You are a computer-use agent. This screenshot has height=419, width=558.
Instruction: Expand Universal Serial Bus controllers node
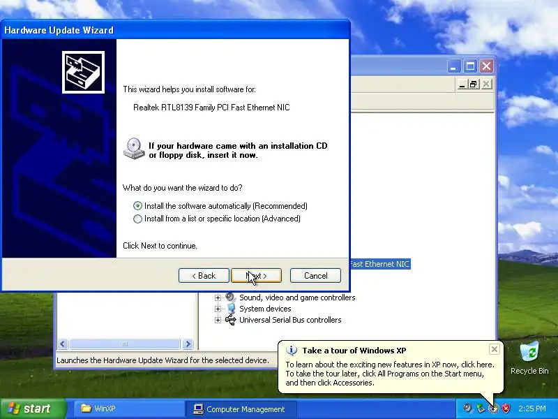pos(218,320)
